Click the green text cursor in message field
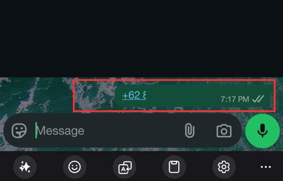Screen dimensions: 283x181 tap(36, 130)
